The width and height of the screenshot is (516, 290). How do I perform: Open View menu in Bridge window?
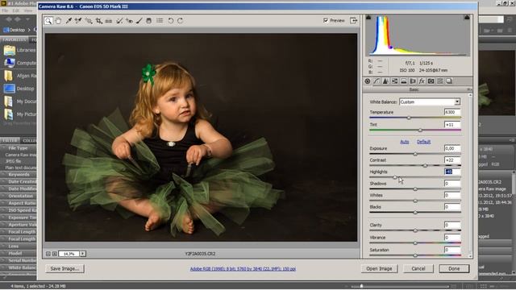click(x=28, y=10)
